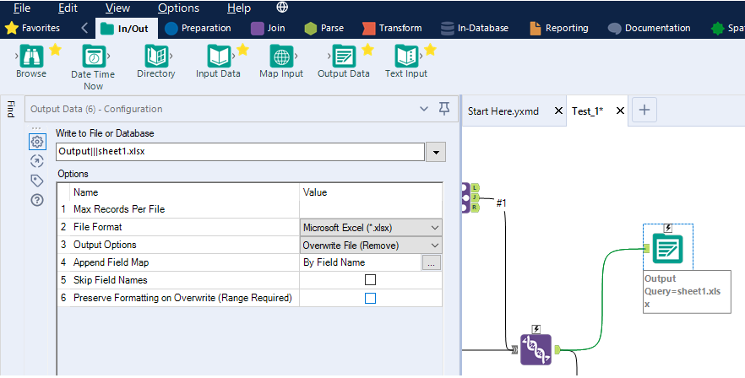Toggle Preserve Formatting on Overwrite checkbox
The width and height of the screenshot is (745, 378).
click(370, 298)
